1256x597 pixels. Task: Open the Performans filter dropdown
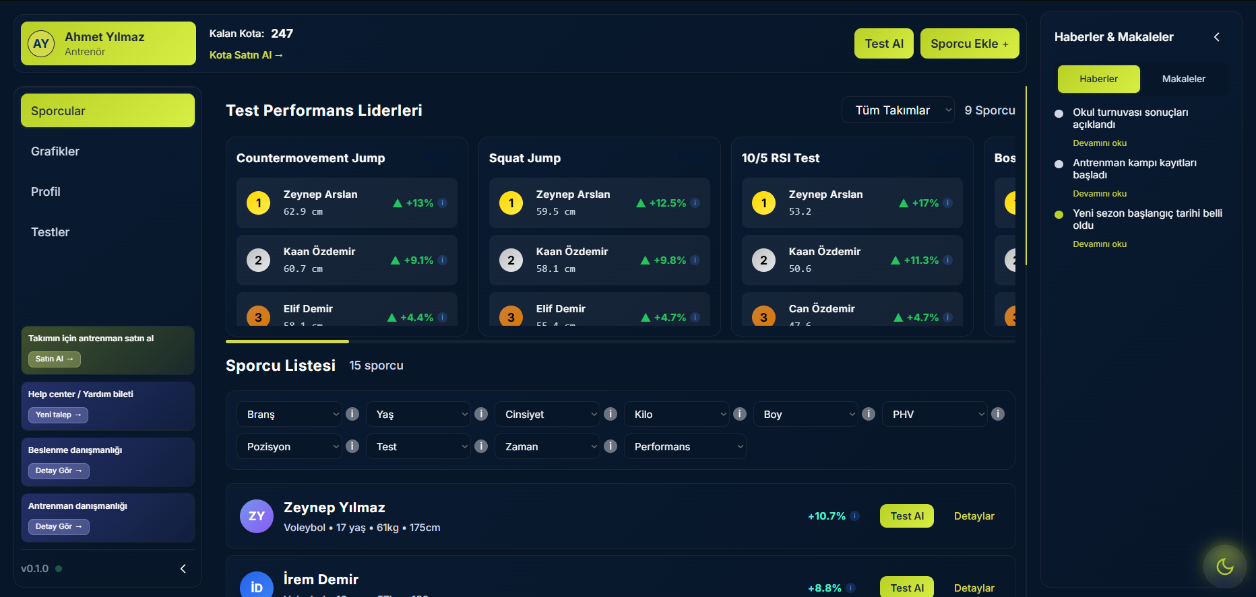[x=685, y=446]
